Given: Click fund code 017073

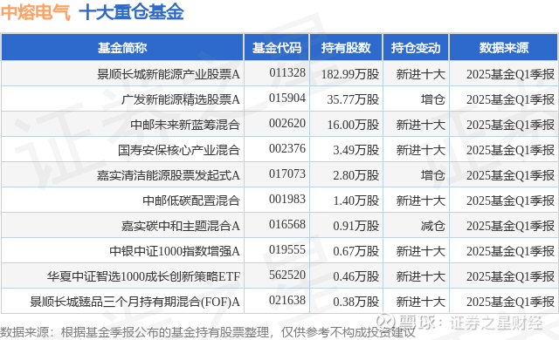Looking at the screenshot, I should [x=287, y=173].
